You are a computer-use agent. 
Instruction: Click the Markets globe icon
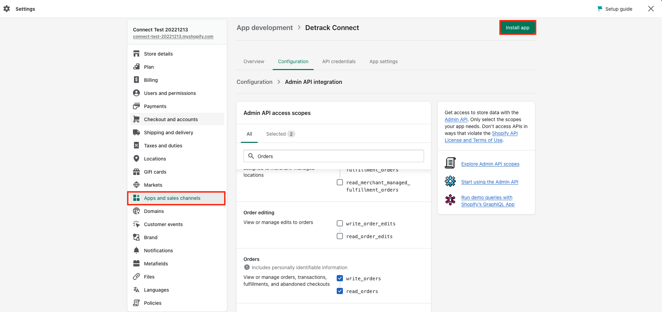coord(136,185)
